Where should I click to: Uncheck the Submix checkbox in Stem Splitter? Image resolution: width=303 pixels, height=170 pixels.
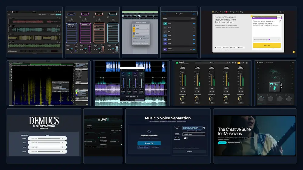[194, 50]
